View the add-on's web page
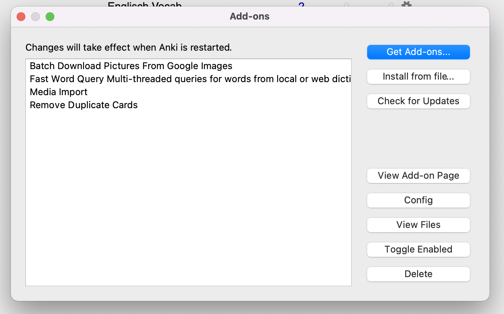504x314 pixels. 418,176
